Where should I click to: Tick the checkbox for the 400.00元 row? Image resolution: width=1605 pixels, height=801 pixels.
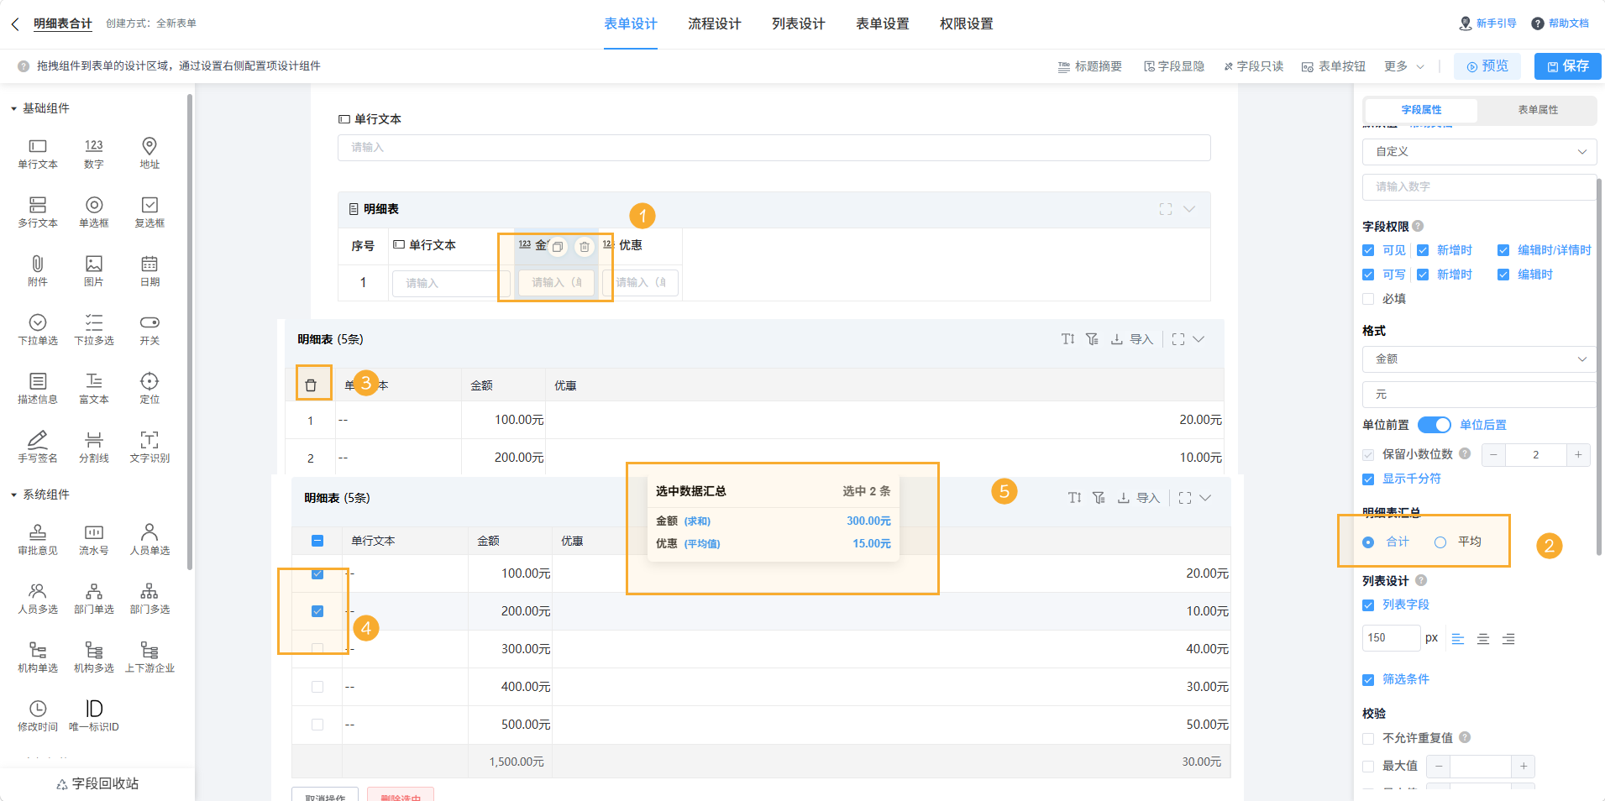pos(317,687)
